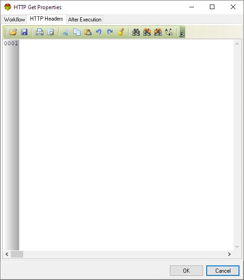Find next with the binoculars forward-arrow icon
This screenshot has width=244, height=280.
tap(147, 32)
